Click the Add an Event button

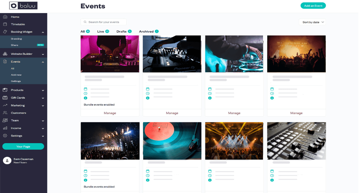click(313, 6)
